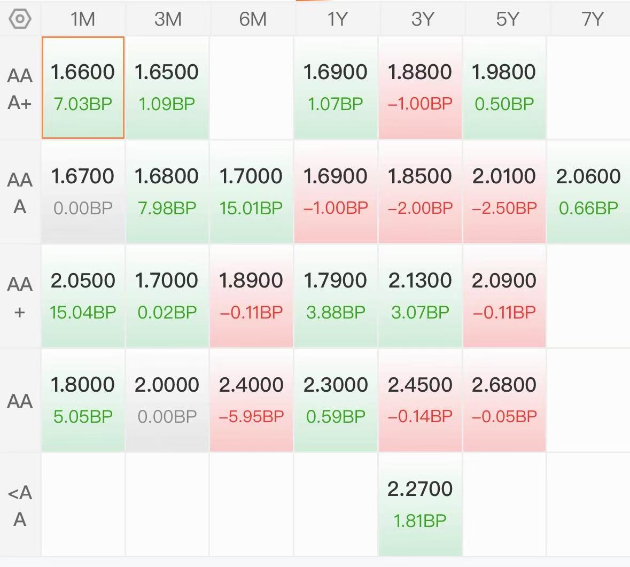Select AA 5Y cell 2.6800
This screenshot has height=567, width=630.
coord(504,400)
